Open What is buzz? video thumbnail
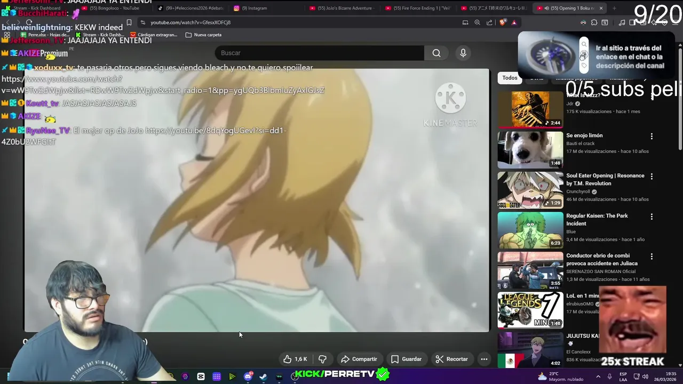683x384 pixels. [x=530, y=109]
